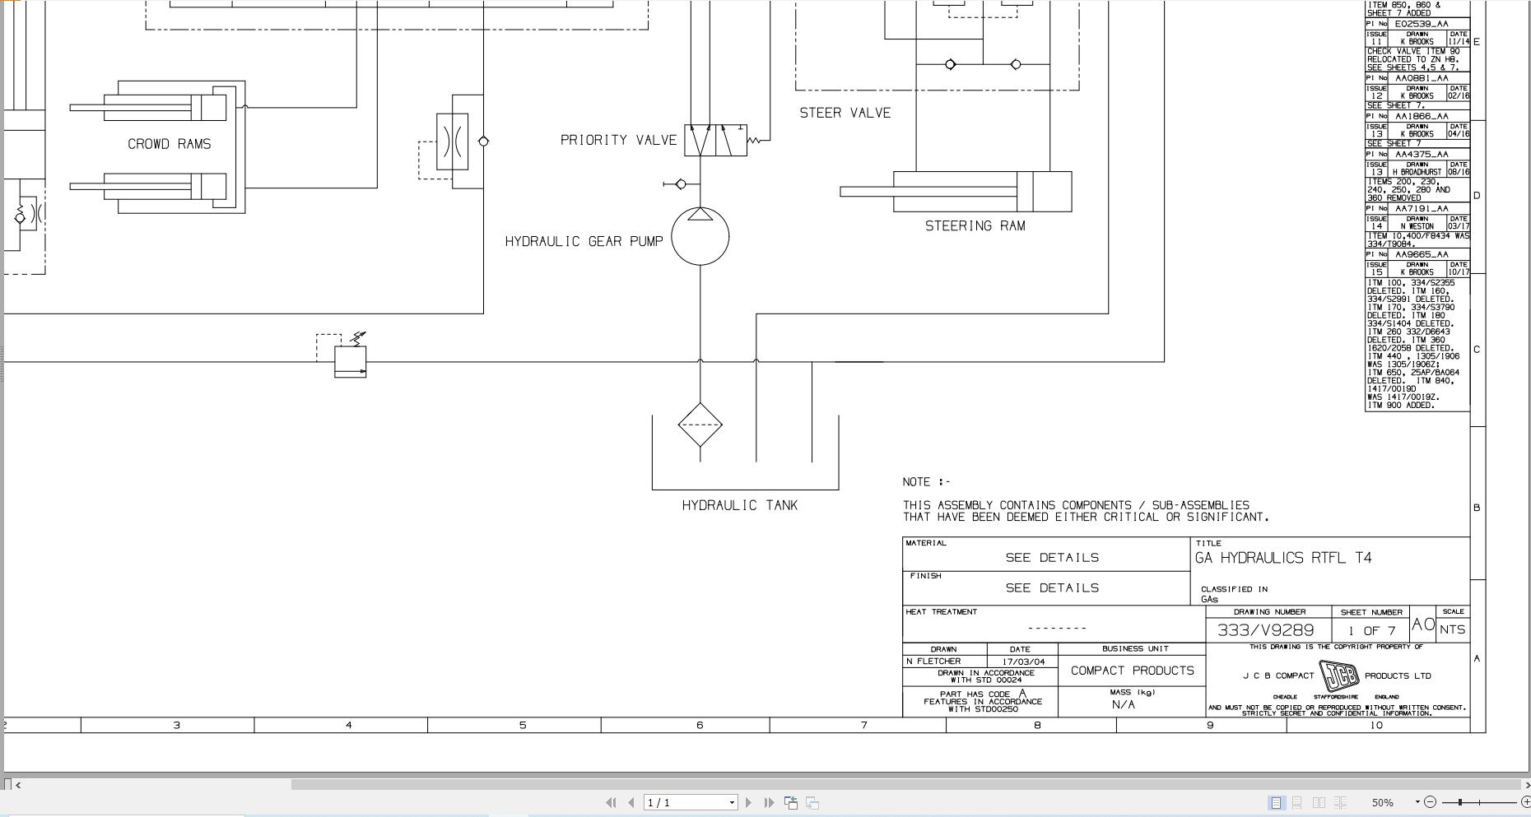
Task: Select the zoom level showing 50%
Action: [x=1384, y=802]
